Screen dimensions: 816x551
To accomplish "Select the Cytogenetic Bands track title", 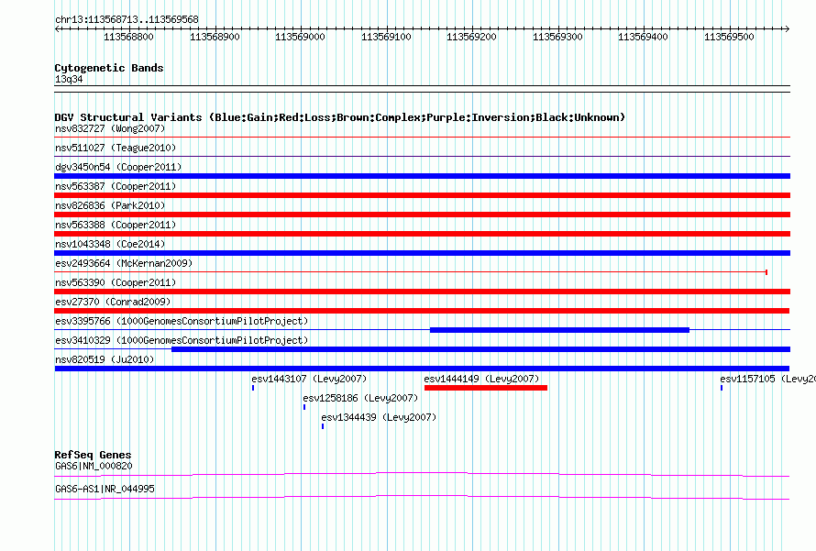I will point(109,68).
